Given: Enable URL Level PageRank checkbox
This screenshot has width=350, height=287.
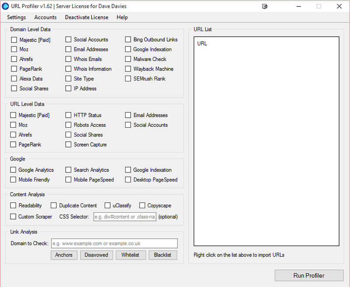Looking at the screenshot, I should 13,145.
